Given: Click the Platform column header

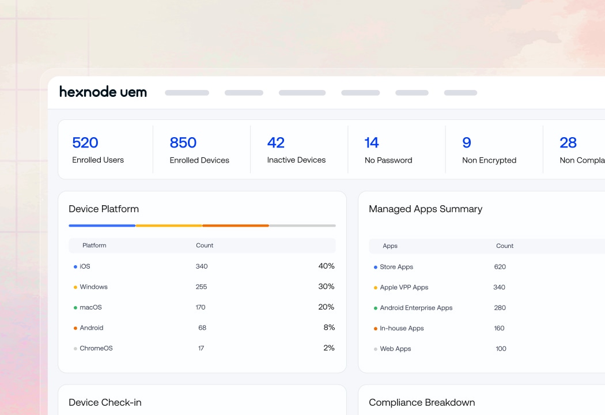Looking at the screenshot, I should 94,246.
